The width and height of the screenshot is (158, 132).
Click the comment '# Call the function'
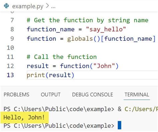(x=62, y=57)
